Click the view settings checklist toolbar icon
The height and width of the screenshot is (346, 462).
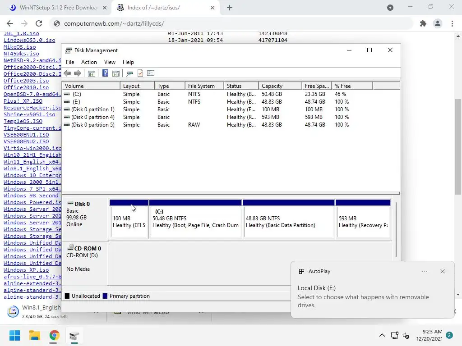(x=151, y=73)
